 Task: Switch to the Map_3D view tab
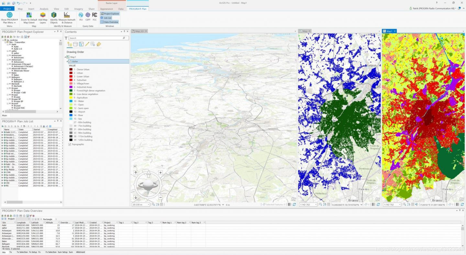[139, 31]
